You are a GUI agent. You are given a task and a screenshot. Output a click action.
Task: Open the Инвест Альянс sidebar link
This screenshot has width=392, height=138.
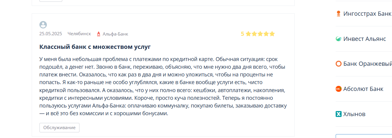(365, 39)
